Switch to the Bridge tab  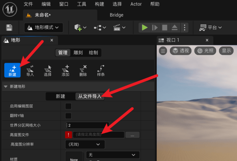point(116,15)
